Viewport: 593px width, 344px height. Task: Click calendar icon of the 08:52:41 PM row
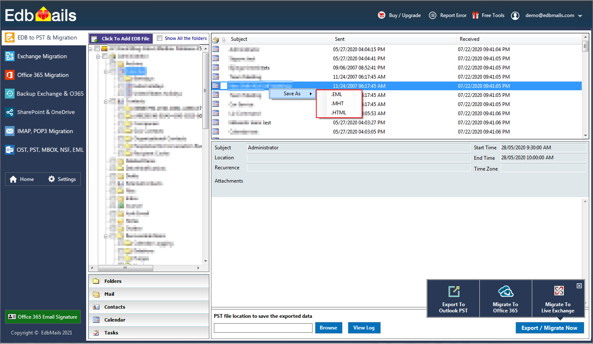coord(216,68)
